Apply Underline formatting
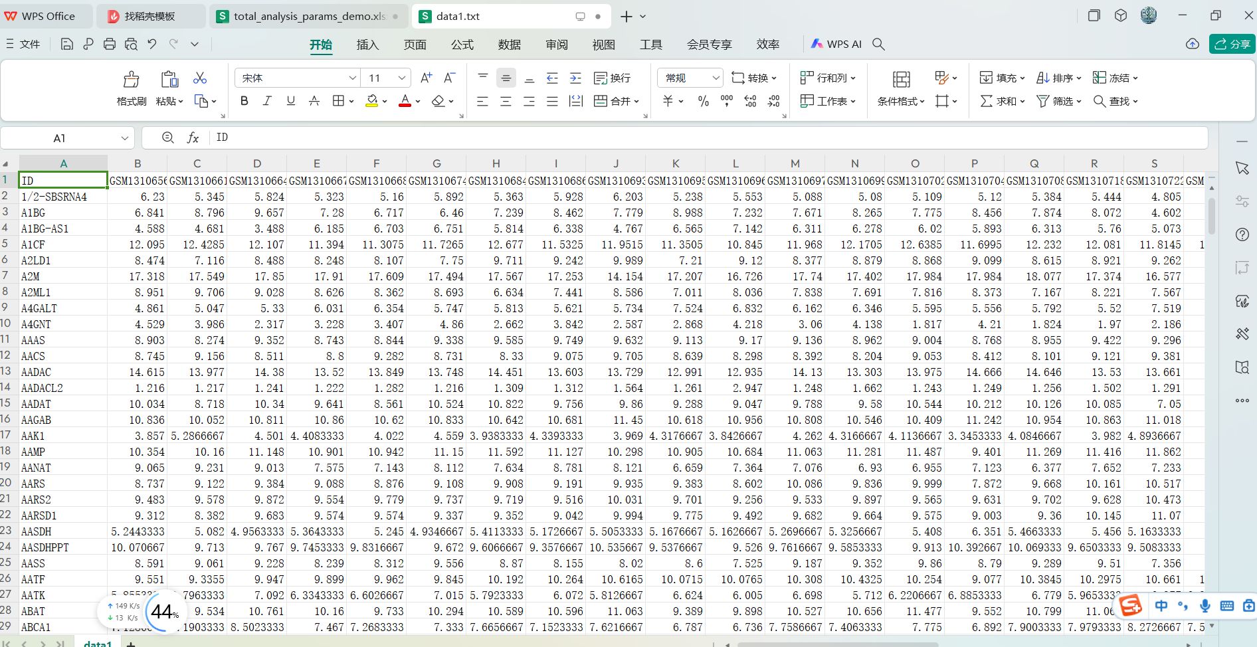 tap(290, 101)
